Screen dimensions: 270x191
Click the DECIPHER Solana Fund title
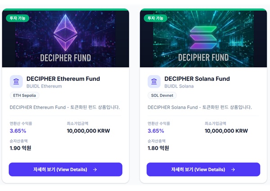point(197,79)
